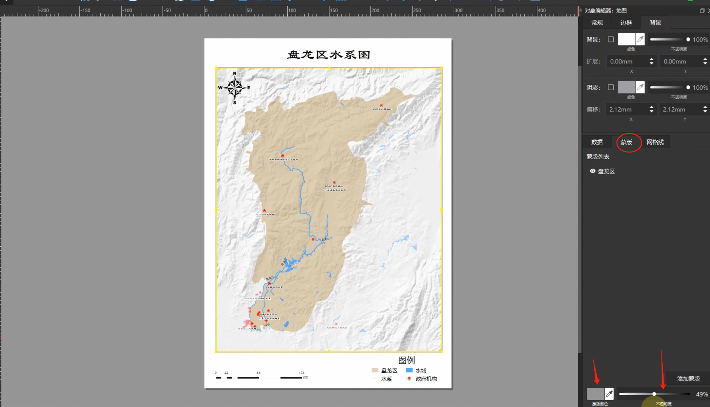710x407 pixels.
Task: Click the gray mask color swatch
Action: pos(595,394)
